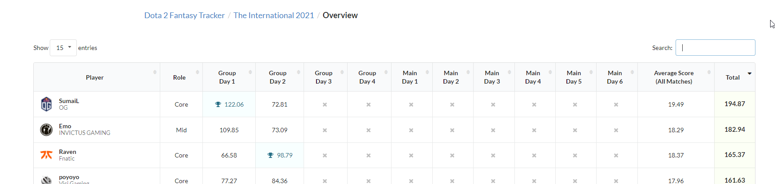Go to The International 2021 breadcrumb
775x184 pixels.
click(273, 15)
